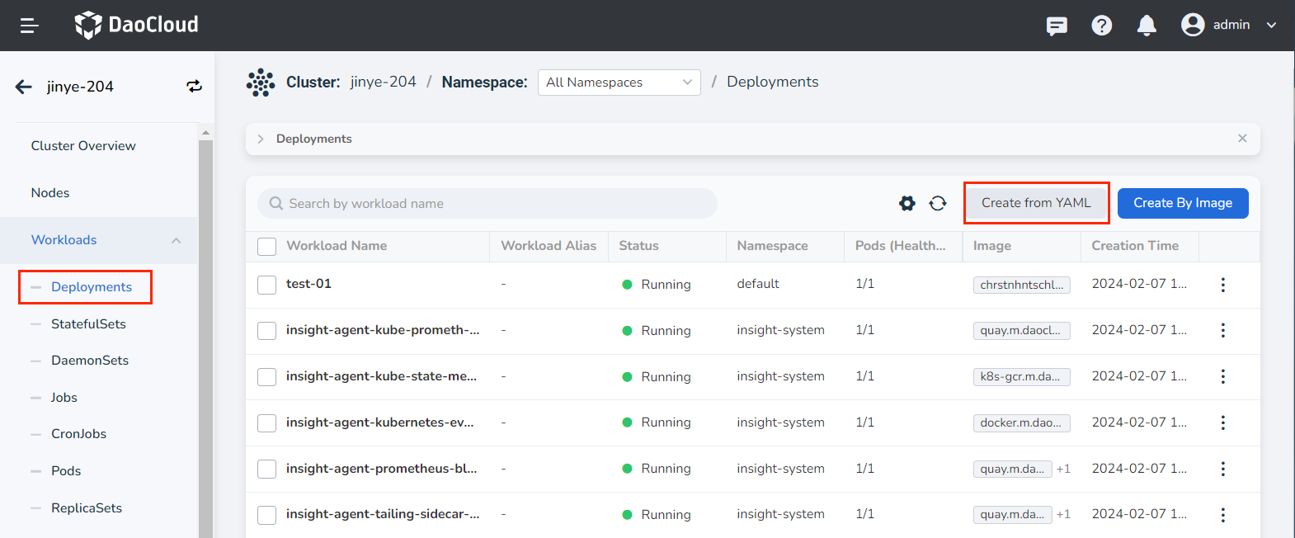Open the StatefulSets sidebar item
The height and width of the screenshot is (538, 1295).
[x=88, y=324]
